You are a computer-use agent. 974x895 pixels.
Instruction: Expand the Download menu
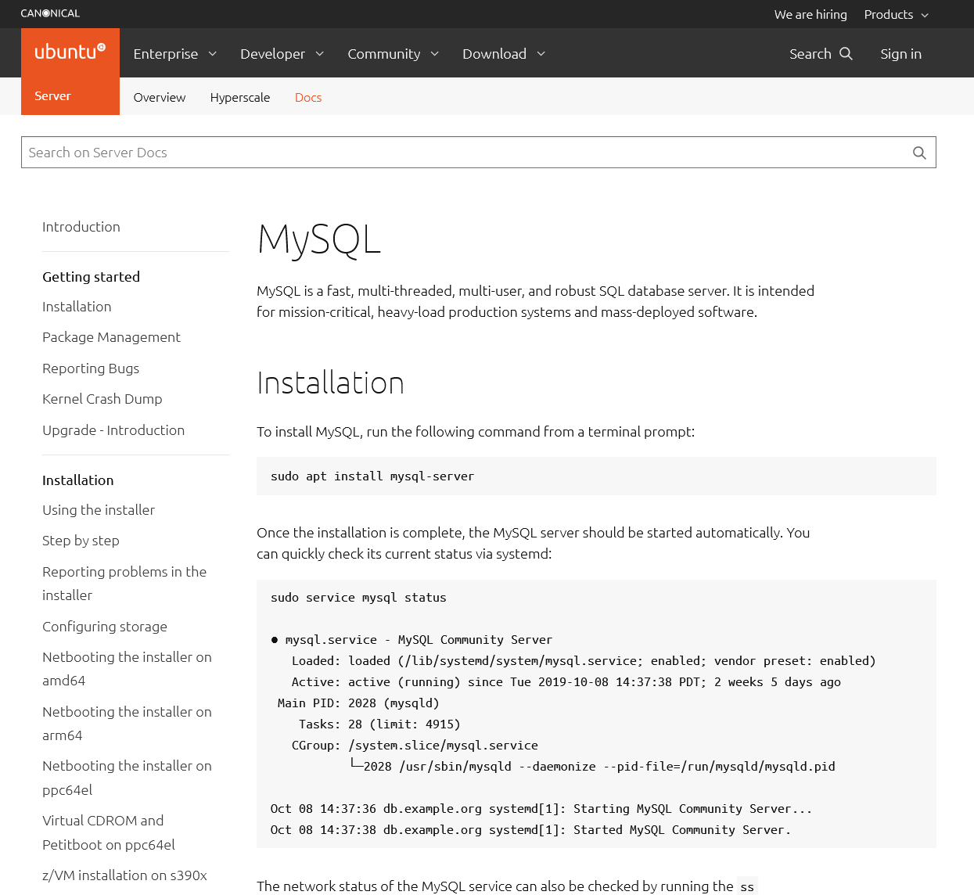pyautogui.click(x=504, y=53)
